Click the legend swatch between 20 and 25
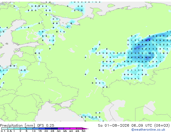 48,128
